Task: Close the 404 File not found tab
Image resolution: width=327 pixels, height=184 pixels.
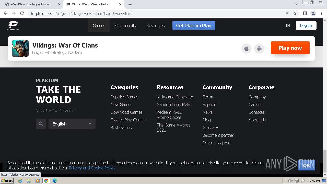Action: tap(59, 4)
